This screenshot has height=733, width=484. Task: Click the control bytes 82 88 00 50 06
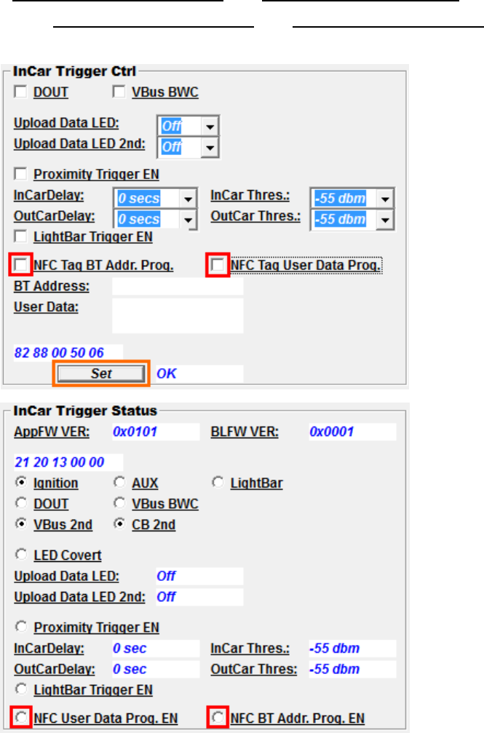pos(68,352)
